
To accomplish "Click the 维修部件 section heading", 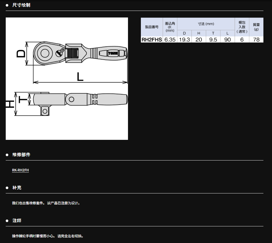I will click(x=21, y=155).
